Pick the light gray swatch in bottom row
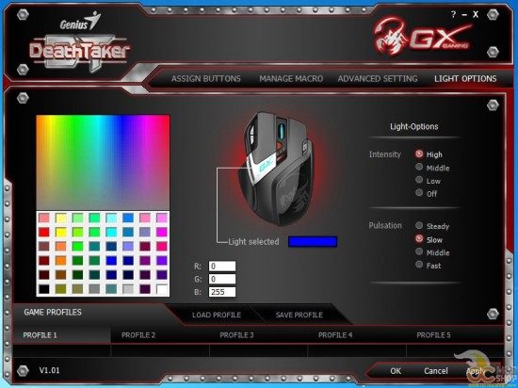Screen dimensions: 518x388 tap(128, 289)
